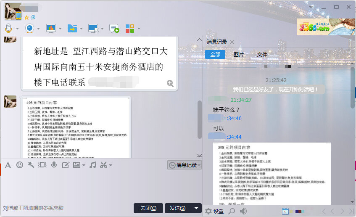Click the send file folder icon

[x=72, y=28]
